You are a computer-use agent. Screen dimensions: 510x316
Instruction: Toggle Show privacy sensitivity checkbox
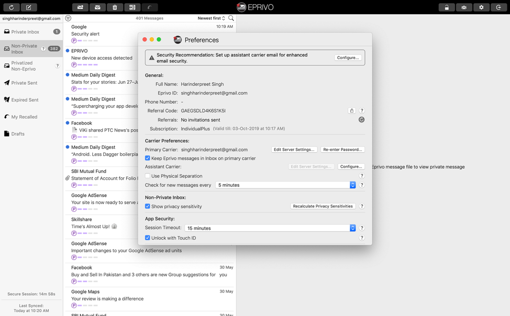tap(148, 206)
